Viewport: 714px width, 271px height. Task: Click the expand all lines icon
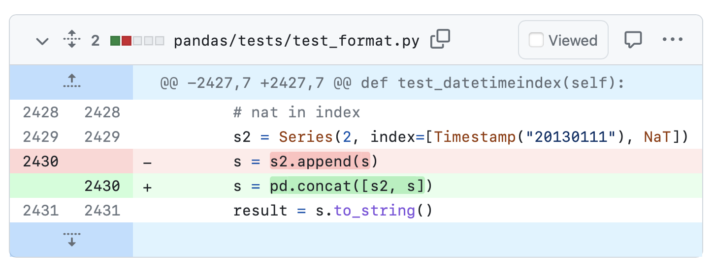click(72, 40)
